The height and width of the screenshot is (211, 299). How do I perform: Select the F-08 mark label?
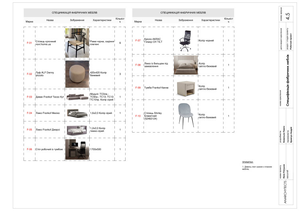[x=138, y=65]
